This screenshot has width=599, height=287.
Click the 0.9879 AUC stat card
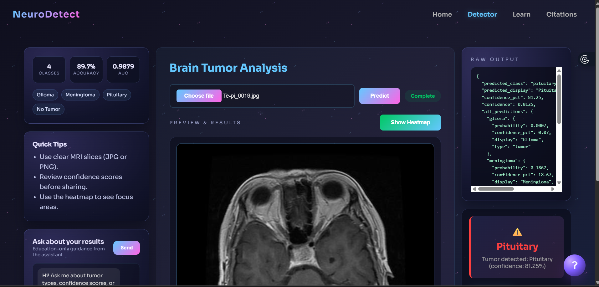[x=123, y=69]
